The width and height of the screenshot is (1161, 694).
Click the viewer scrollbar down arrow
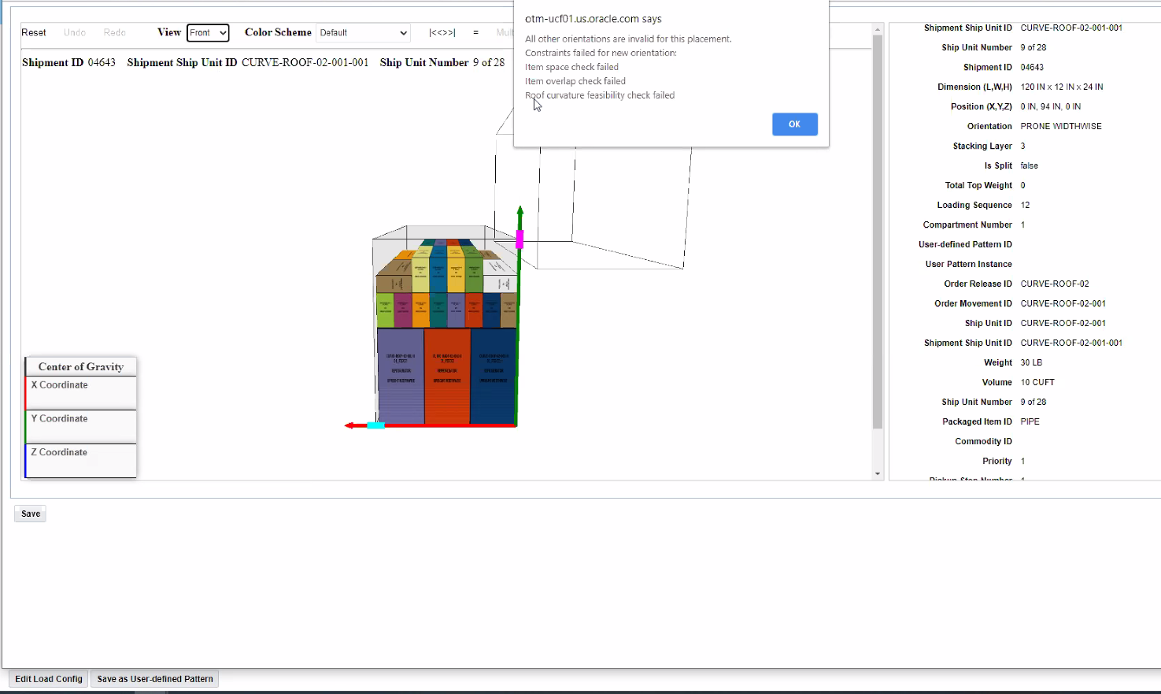point(878,473)
